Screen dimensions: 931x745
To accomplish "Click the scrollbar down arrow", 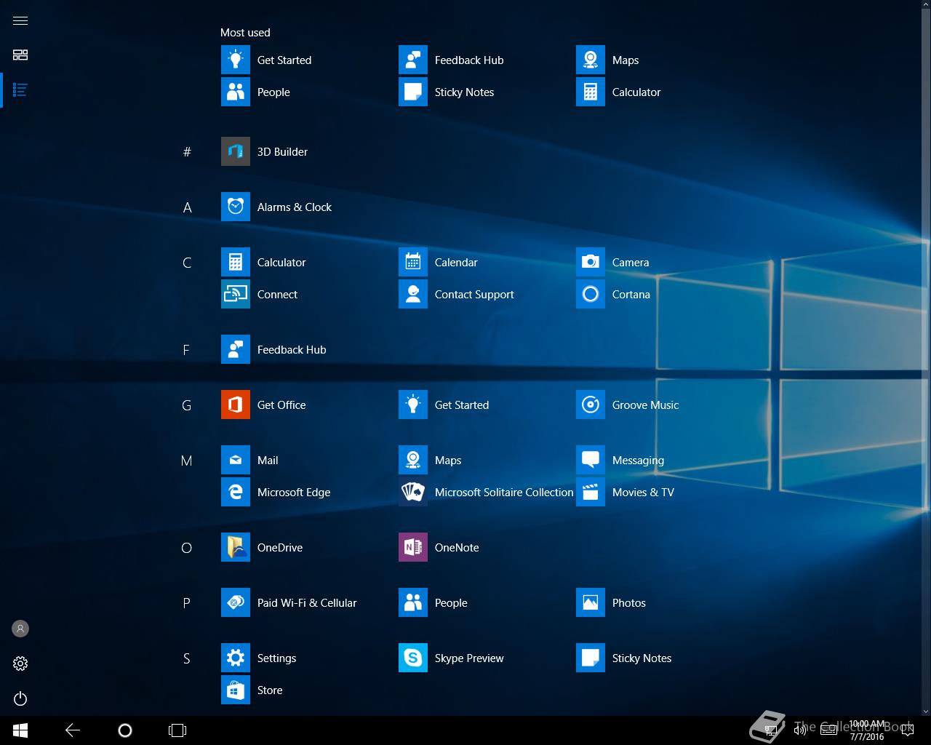I will tap(926, 711).
